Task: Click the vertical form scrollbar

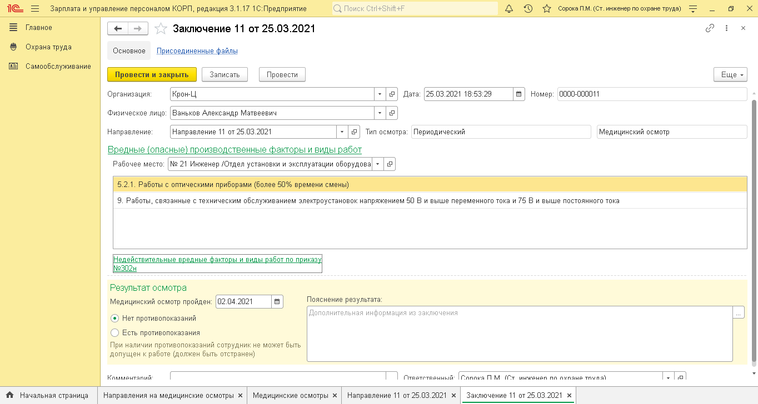Action: (754, 232)
